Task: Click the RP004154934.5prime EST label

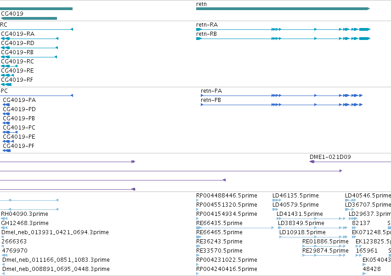Action: click(227, 214)
